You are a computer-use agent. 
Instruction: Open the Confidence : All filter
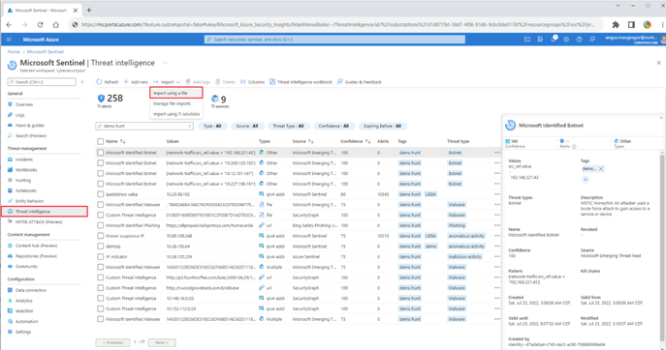(333, 126)
